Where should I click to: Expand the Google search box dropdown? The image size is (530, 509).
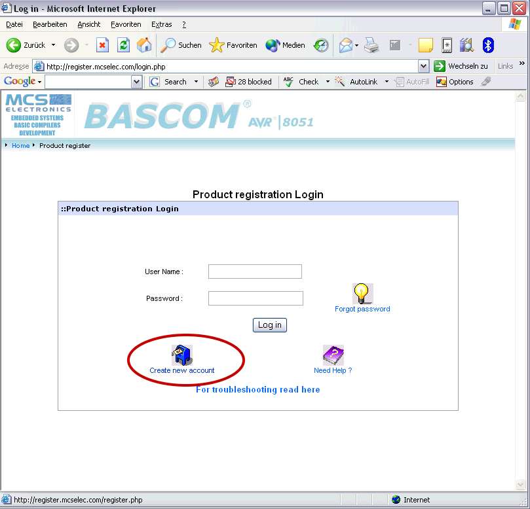[x=136, y=82]
